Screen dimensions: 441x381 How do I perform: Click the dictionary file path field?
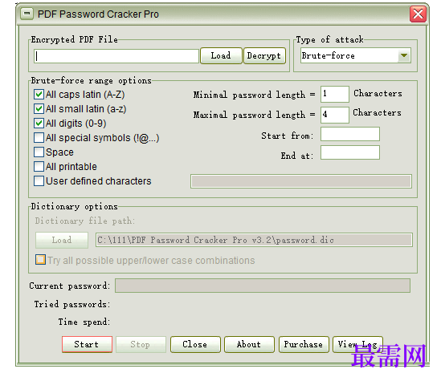pyautogui.click(x=254, y=240)
